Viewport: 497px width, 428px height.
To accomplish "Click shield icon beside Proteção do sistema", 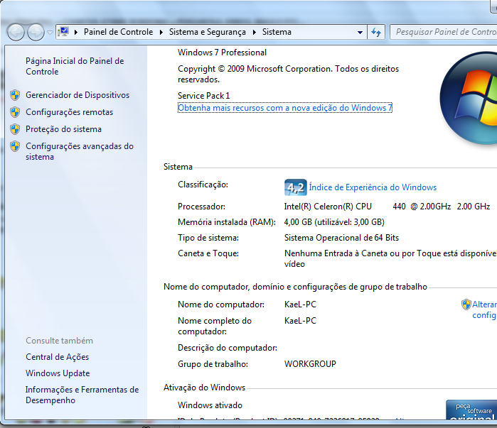I will point(15,129).
